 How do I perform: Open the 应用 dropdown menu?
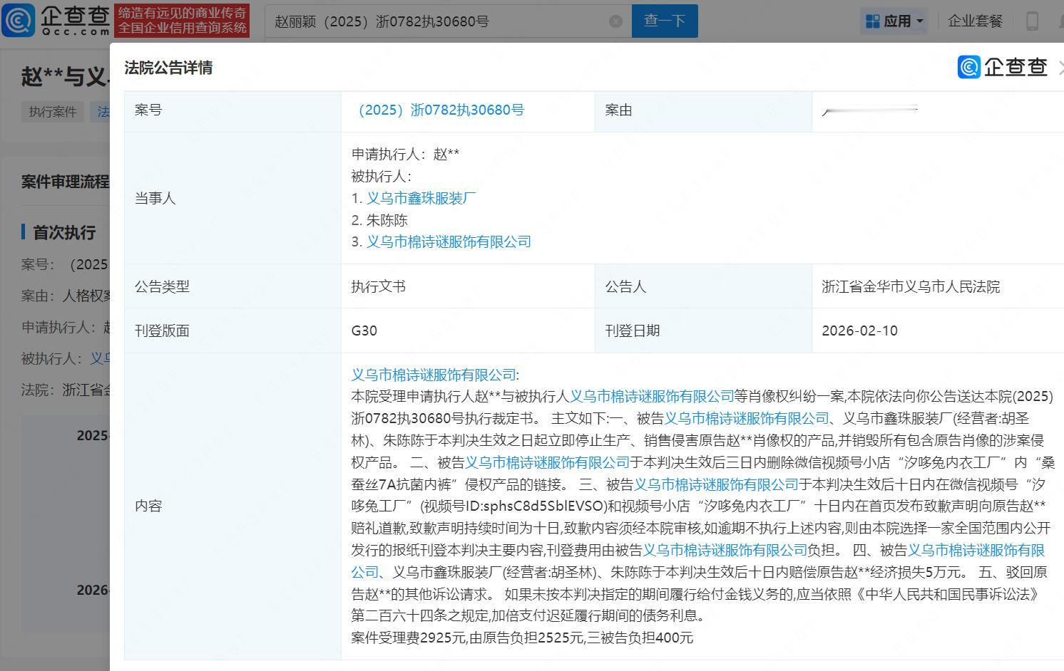click(895, 21)
